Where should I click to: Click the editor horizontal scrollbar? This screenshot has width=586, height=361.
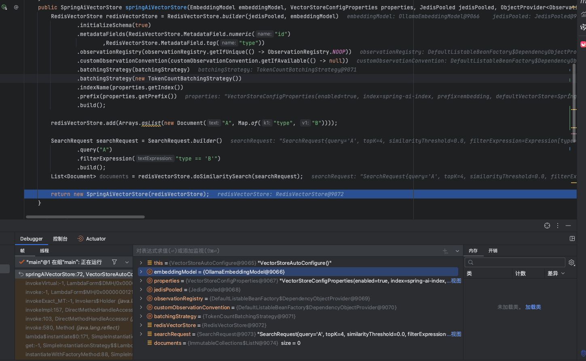[85, 217]
